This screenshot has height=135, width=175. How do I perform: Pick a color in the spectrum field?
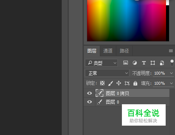[x=126, y=21]
